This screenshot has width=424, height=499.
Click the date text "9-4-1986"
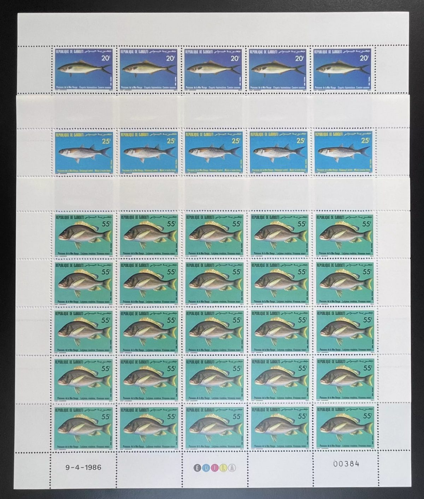pos(83,468)
